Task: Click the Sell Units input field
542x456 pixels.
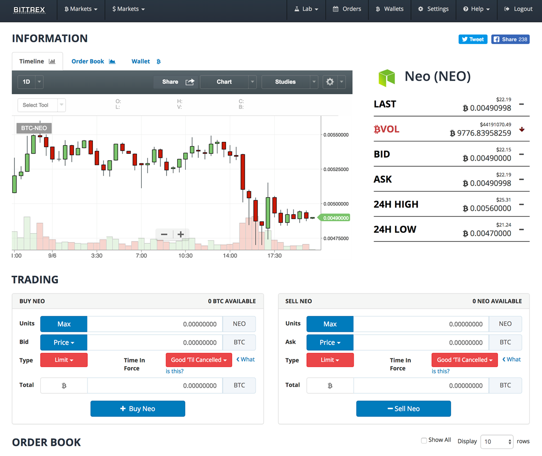Action: [x=421, y=324]
